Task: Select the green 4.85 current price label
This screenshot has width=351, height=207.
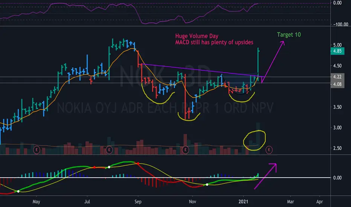Action: [337, 51]
